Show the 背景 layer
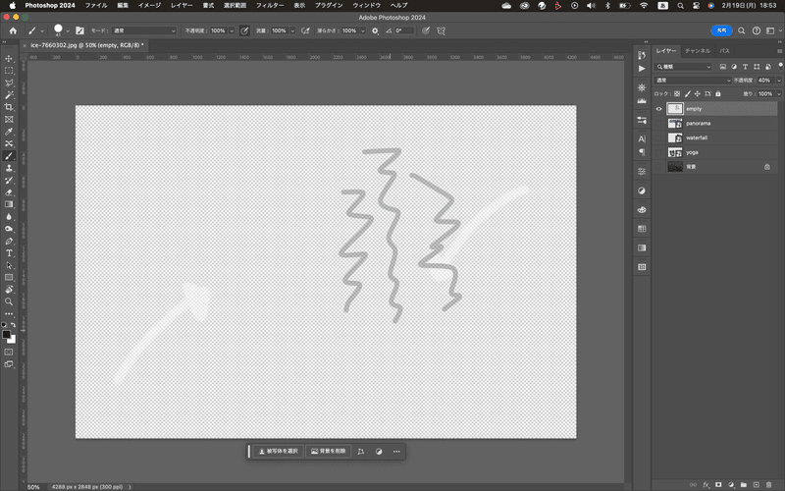The image size is (785, 491). (x=658, y=167)
